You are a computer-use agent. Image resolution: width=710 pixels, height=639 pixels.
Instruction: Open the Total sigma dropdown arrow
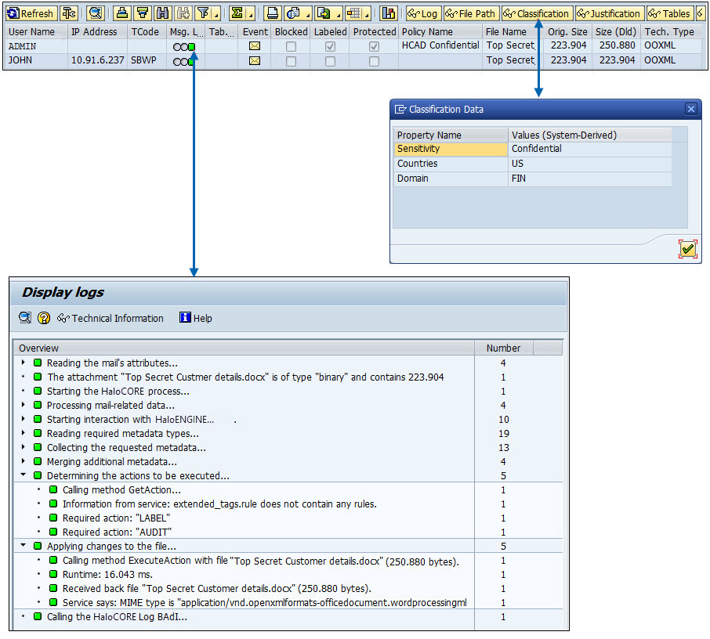point(251,14)
